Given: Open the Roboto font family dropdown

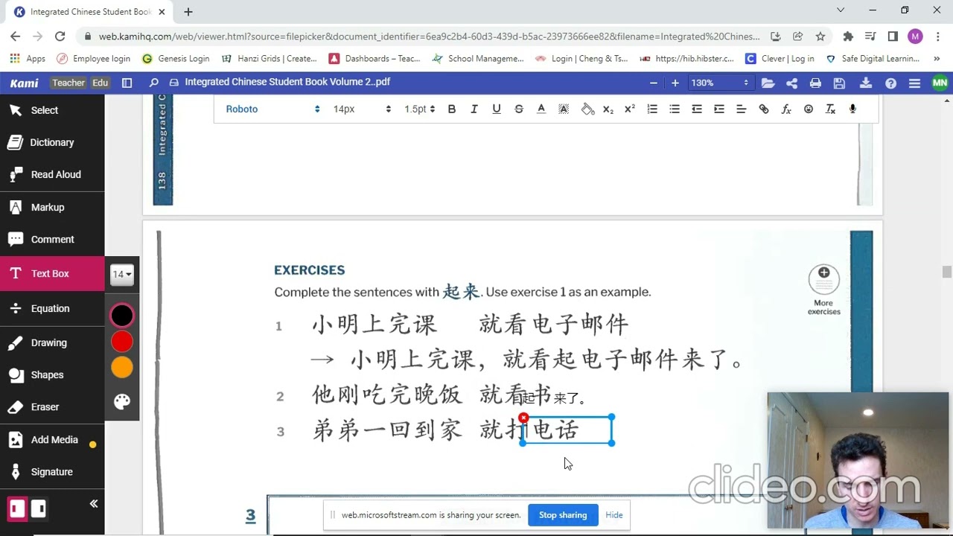Looking at the screenshot, I should tap(272, 109).
